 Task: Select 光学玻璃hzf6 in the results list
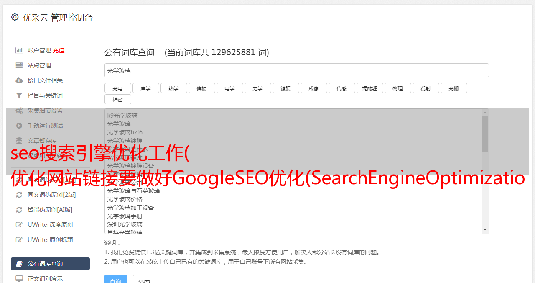(x=125, y=132)
